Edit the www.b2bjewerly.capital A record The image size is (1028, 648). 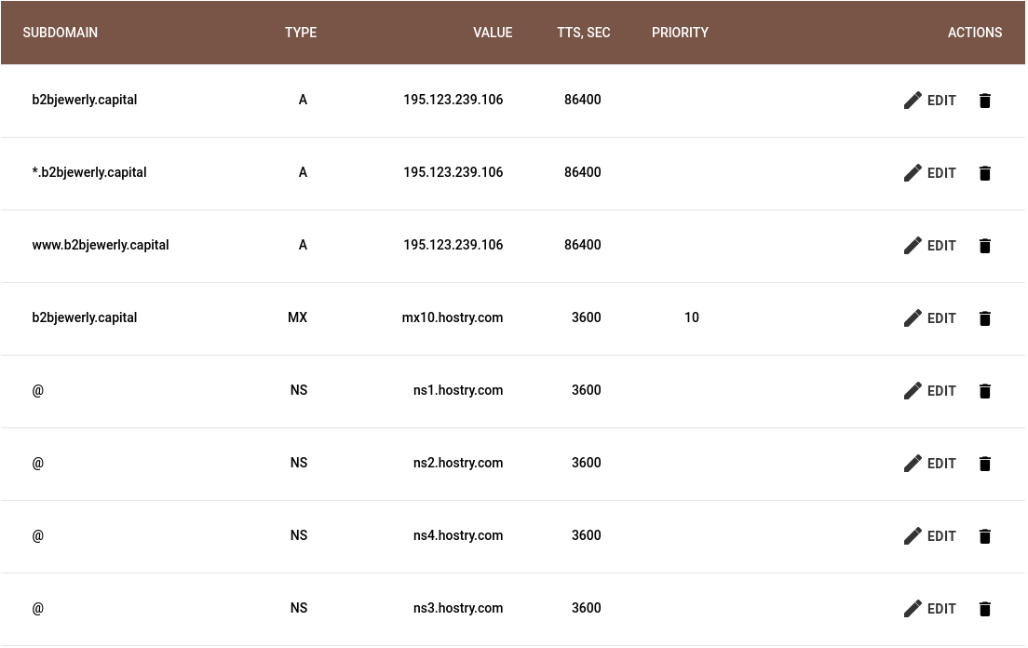tap(930, 246)
